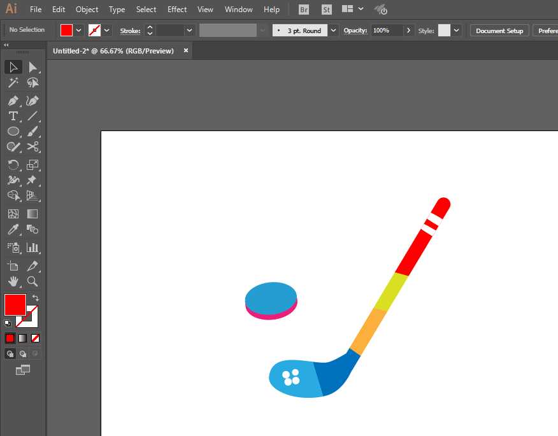Image resolution: width=558 pixels, height=436 pixels.
Task: Select the Direct Selection tool
Action: click(32, 67)
